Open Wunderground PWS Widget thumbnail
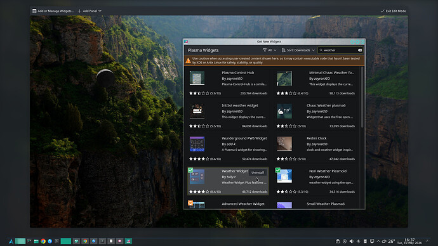Image resolution: width=438 pixels, height=246 pixels. pos(197,144)
